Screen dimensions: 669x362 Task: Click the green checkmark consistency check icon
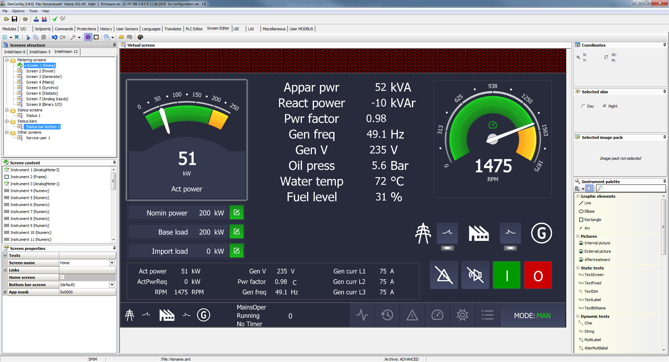click(x=55, y=19)
